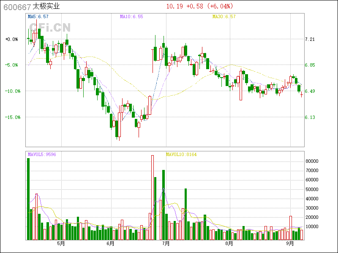
Task: Jump to the 8月 date marker
Action: (x=229, y=243)
